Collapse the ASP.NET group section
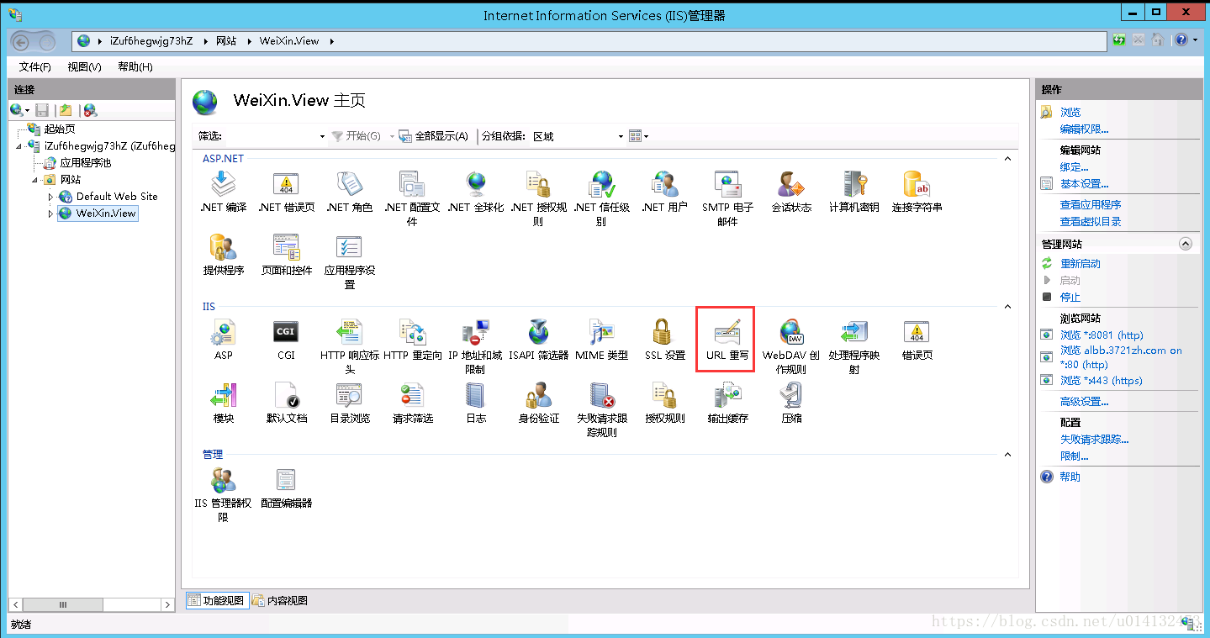 (x=1007, y=158)
